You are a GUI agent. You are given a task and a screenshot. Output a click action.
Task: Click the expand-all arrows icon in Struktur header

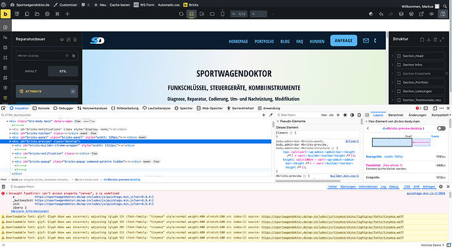click(x=442, y=39)
